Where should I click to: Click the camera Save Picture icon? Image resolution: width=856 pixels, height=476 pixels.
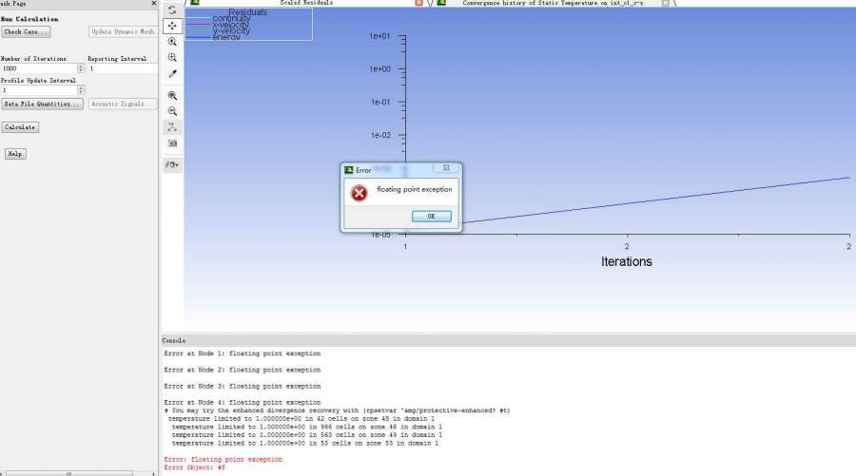172,143
